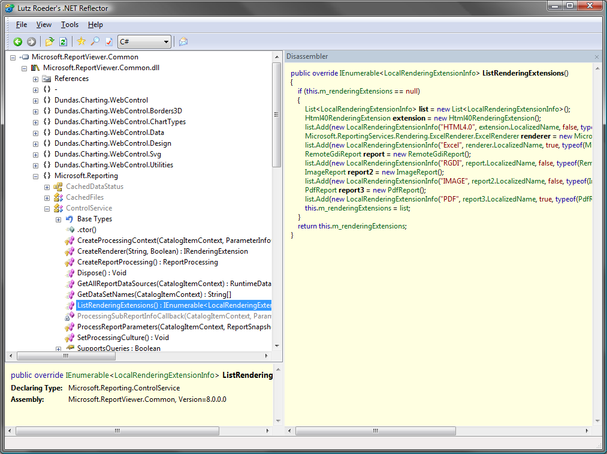Collapse Microsoft.ReportViewer.Common.dll node
The width and height of the screenshot is (607, 454).
tap(24, 68)
